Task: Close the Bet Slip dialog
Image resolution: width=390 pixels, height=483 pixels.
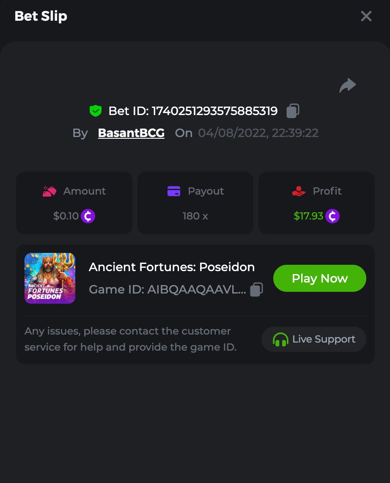Action: [366, 16]
